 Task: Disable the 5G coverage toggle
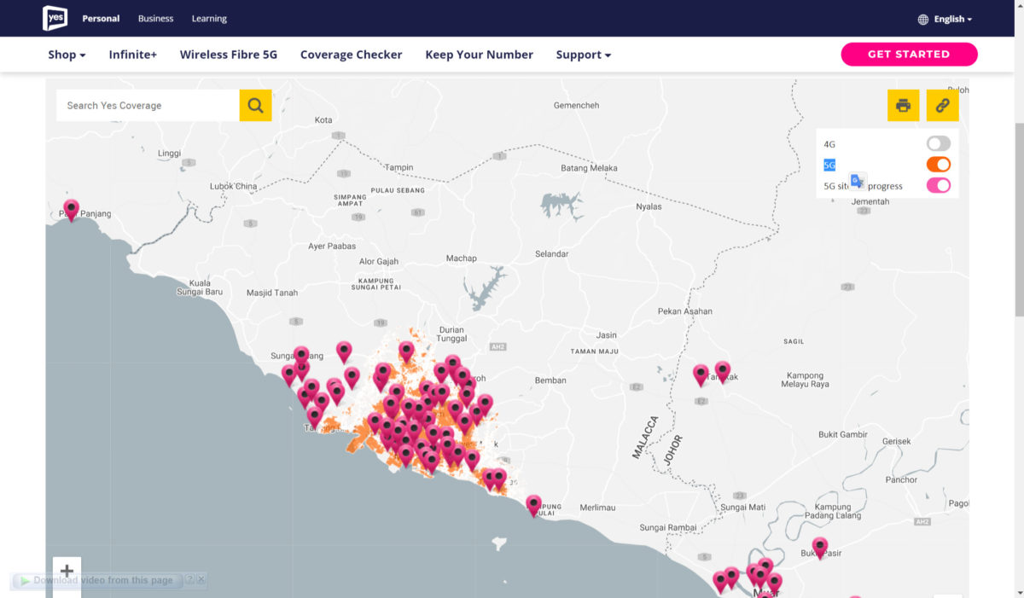938,165
